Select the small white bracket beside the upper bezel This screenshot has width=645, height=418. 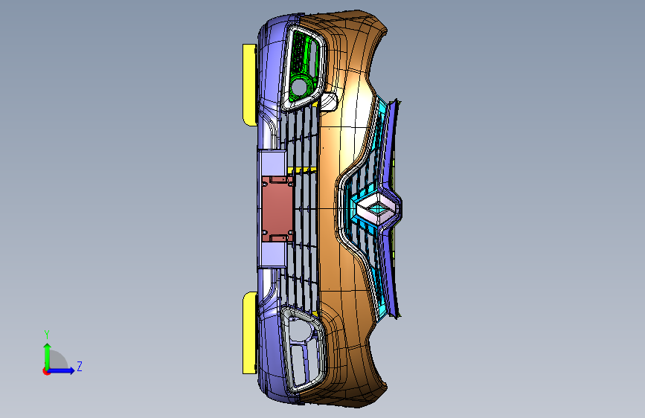click(x=329, y=101)
